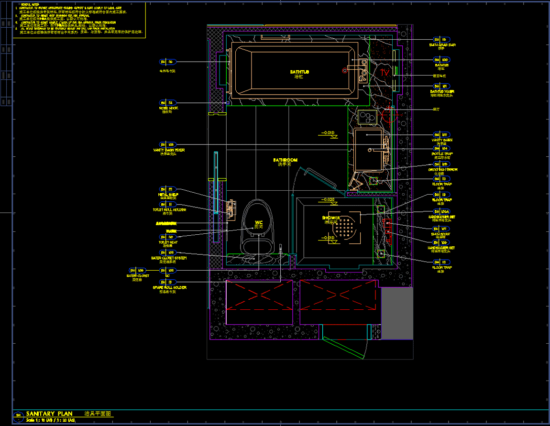Select the GROOMING MIRROR callout tag
The width and height of the screenshot is (550, 426).
tap(440, 164)
